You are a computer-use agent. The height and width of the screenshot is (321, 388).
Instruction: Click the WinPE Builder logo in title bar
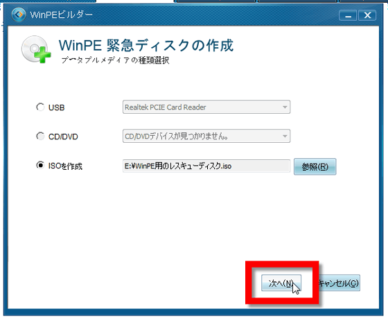pos(19,15)
